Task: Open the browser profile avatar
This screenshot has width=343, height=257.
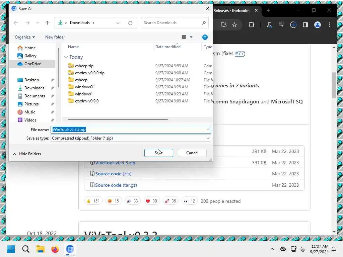Action: [318, 25]
